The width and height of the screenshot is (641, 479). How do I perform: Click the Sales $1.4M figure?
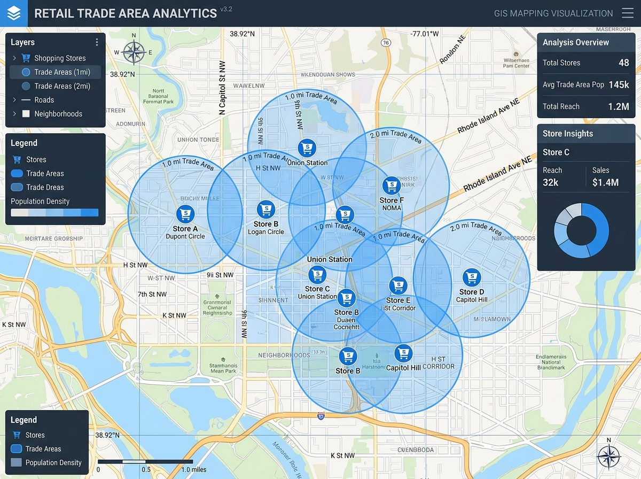coord(606,182)
